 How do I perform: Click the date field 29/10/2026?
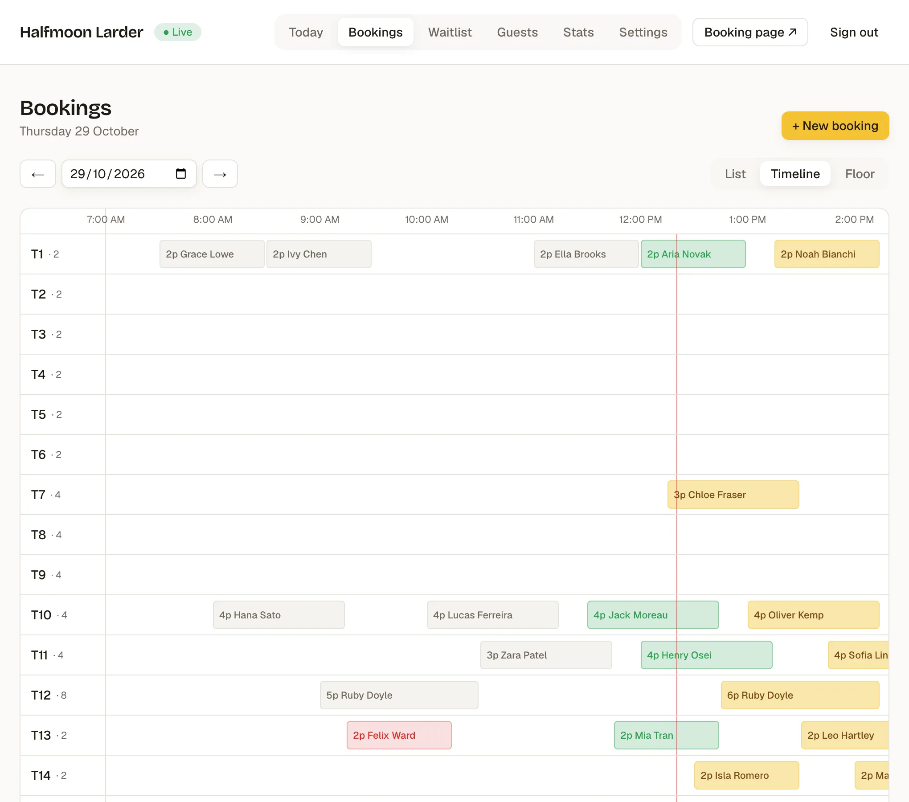pos(129,174)
